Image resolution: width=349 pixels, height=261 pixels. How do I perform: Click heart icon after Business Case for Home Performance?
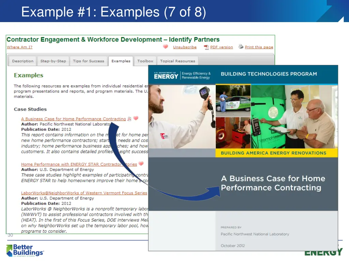click(x=136, y=118)
